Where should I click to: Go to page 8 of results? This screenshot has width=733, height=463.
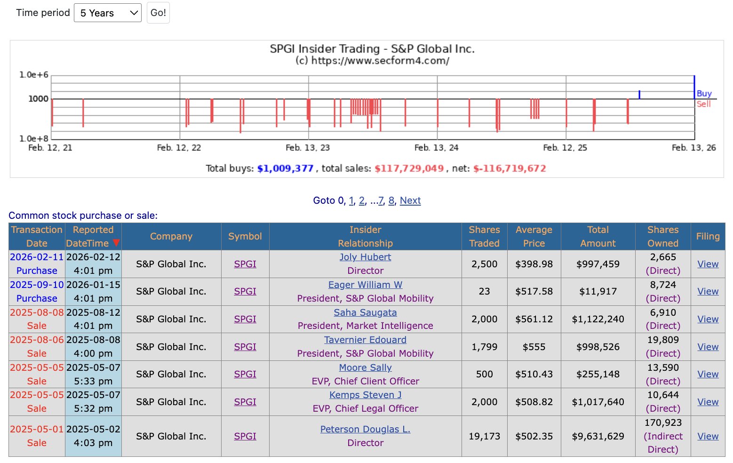(391, 200)
